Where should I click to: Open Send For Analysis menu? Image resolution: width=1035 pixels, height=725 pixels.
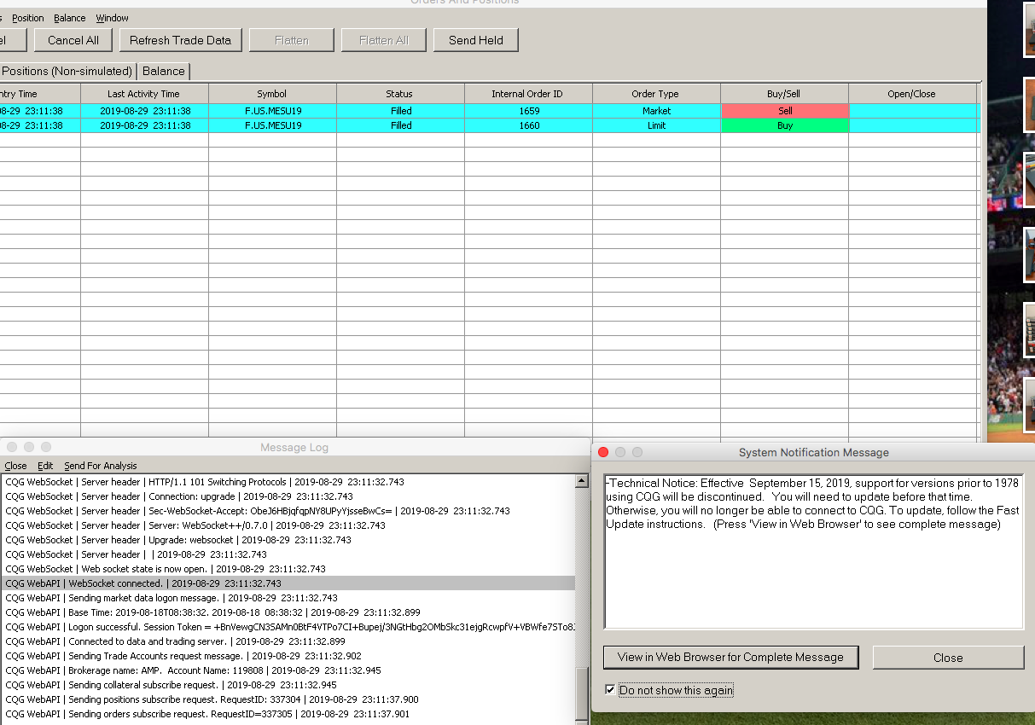pyautogui.click(x=100, y=466)
